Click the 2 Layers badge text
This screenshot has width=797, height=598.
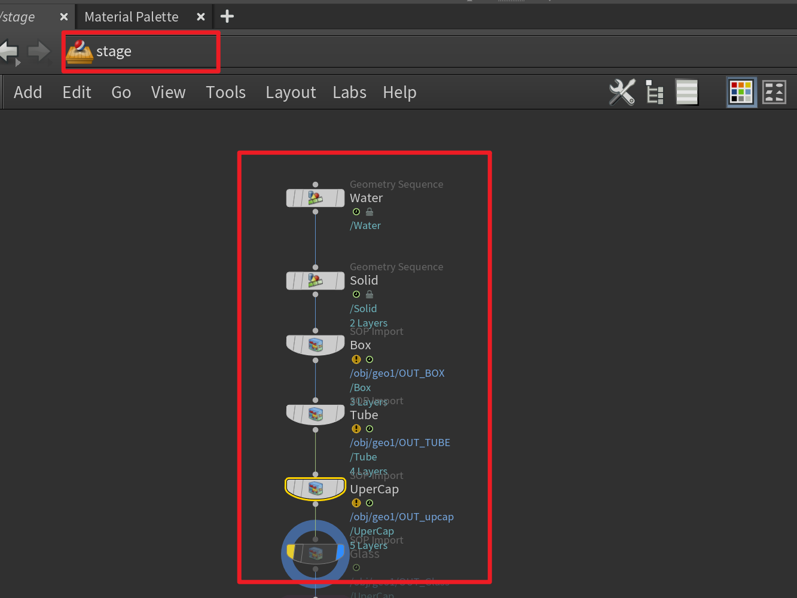pos(369,323)
